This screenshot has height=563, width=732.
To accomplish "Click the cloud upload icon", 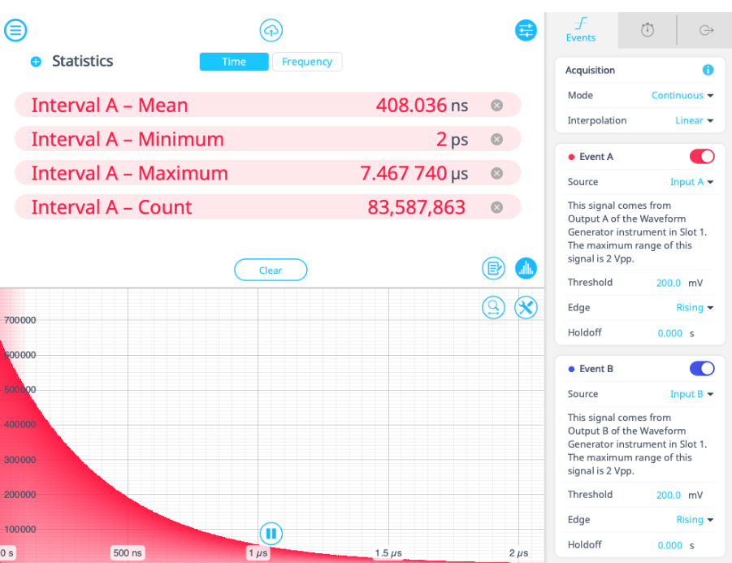I will (x=271, y=31).
